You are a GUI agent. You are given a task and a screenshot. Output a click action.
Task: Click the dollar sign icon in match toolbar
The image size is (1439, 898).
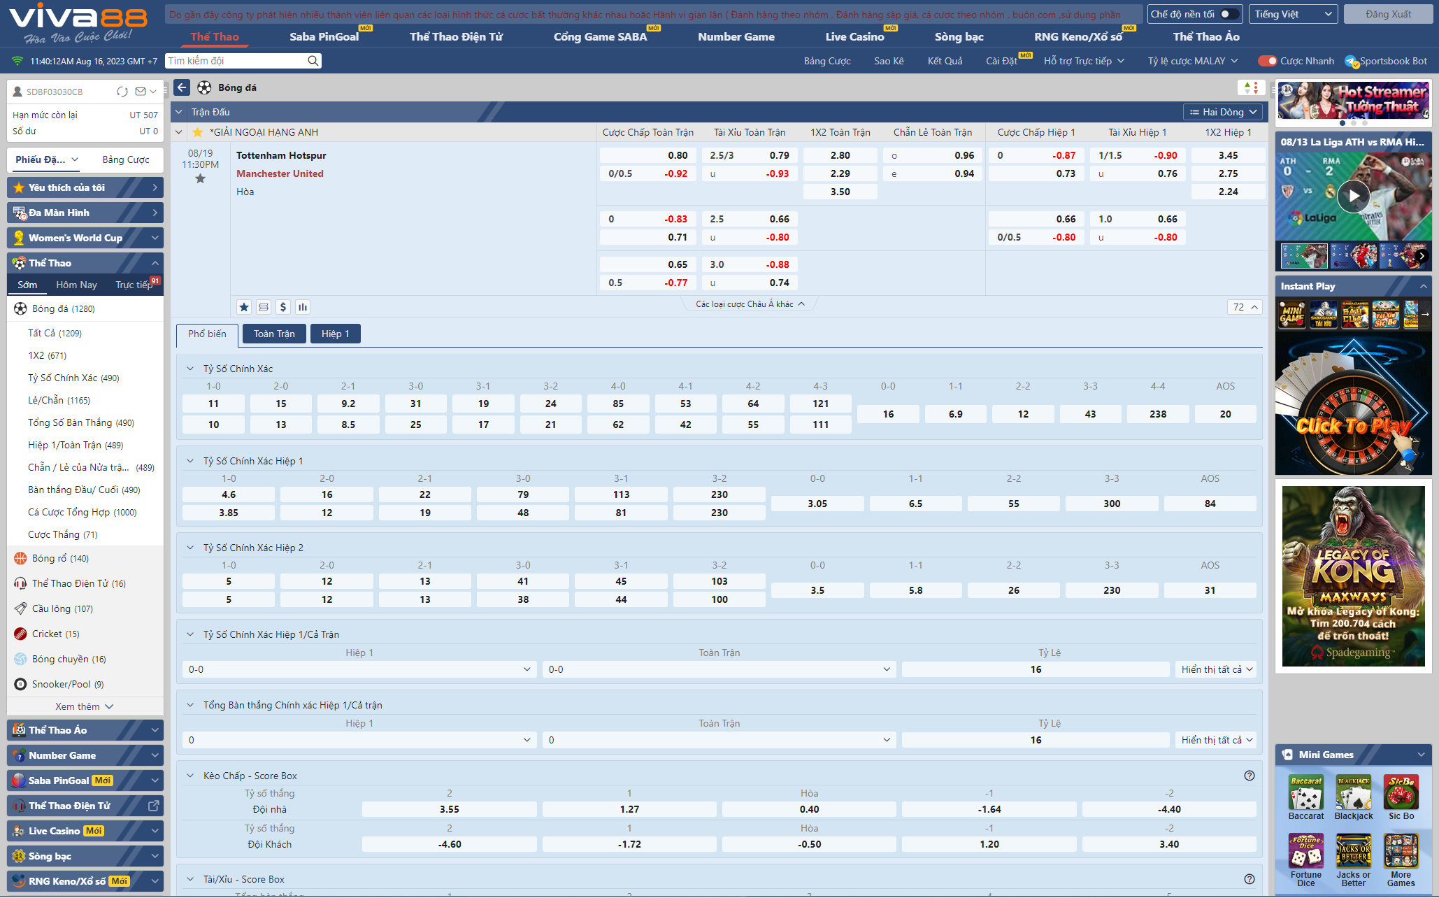pyautogui.click(x=283, y=307)
